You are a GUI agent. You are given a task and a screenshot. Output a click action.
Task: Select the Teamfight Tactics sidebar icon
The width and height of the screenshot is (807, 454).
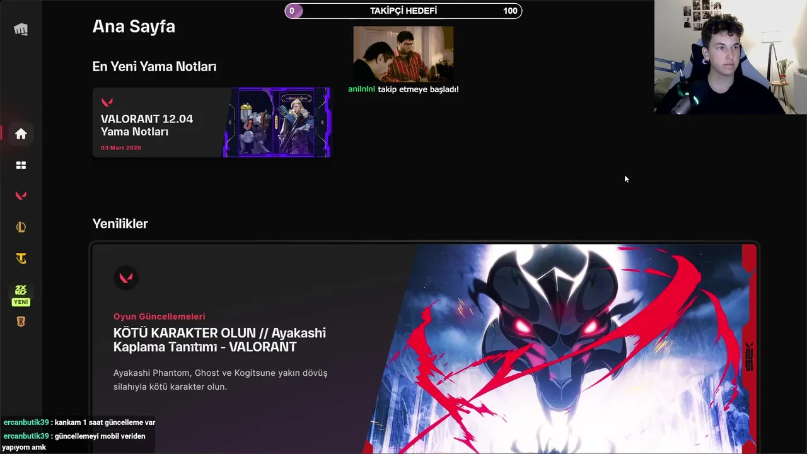click(x=21, y=259)
